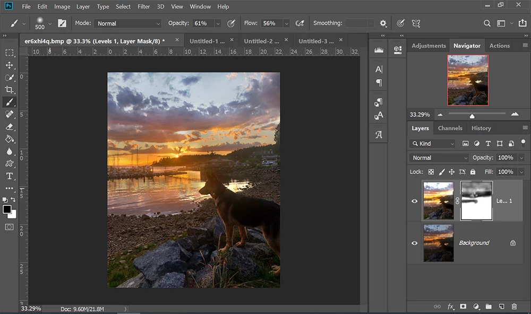The image size is (531, 314).
Task: Open the brush smoothing options gear
Action: 383,23
